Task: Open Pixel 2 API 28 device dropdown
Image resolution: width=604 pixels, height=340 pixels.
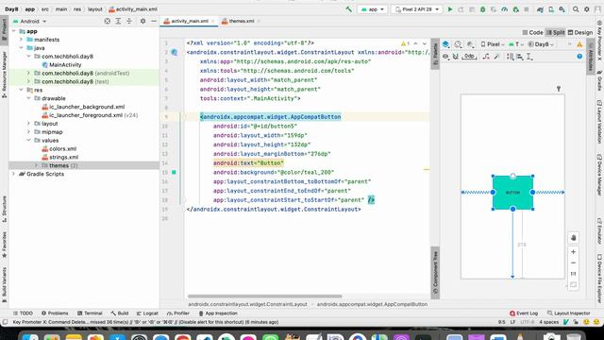Action: click(416, 9)
